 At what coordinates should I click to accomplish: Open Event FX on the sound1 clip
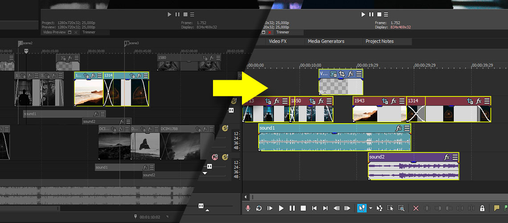[x=398, y=128]
